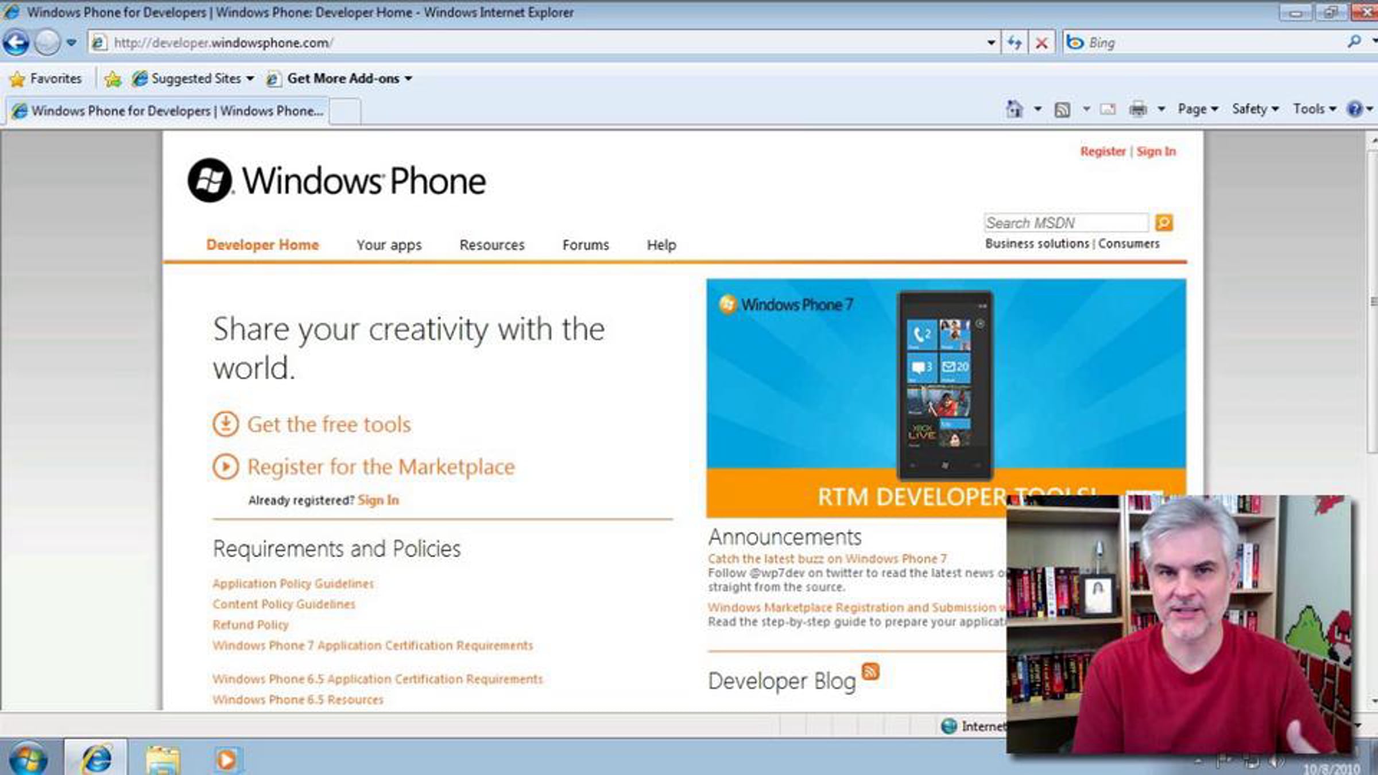1378x775 pixels.
Task: Open the Register for the Marketplace link
Action: click(x=381, y=467)
